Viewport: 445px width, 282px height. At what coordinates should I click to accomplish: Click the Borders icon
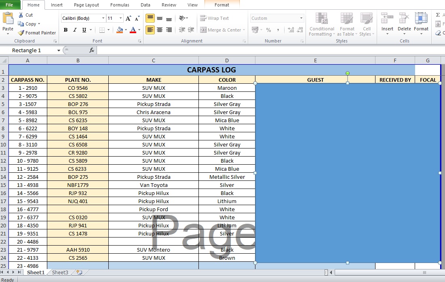coord(102,30)
